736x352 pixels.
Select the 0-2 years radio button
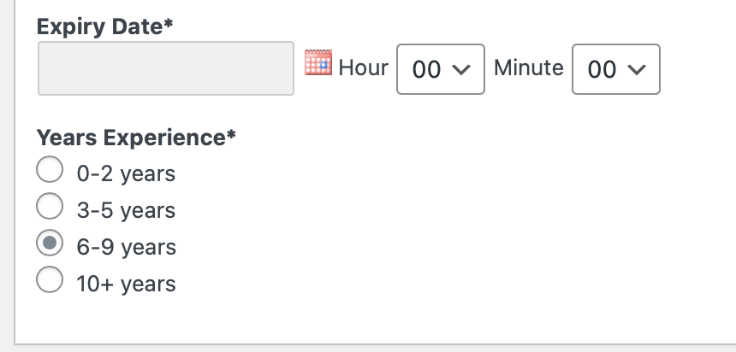coord(50,169)
